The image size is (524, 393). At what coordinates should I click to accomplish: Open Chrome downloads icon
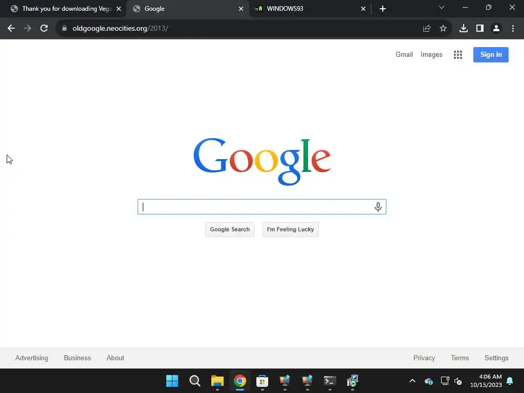click(464, 29)
